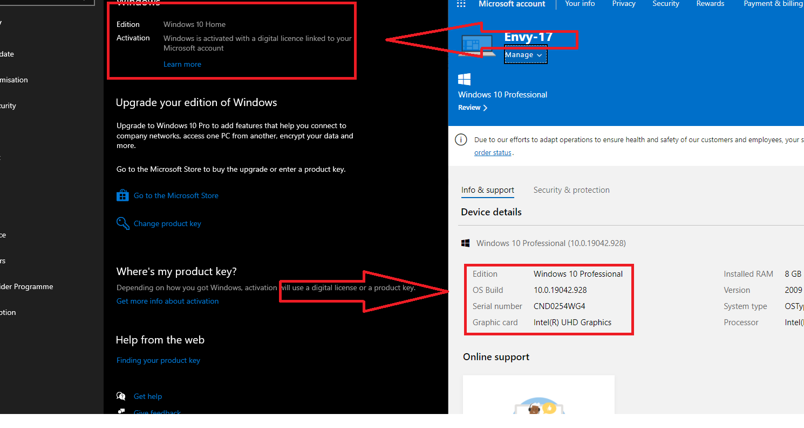804x428 pixels.
Task: Click the Upgrade your edition of Windows heading
Action: (x=196, y=102)
